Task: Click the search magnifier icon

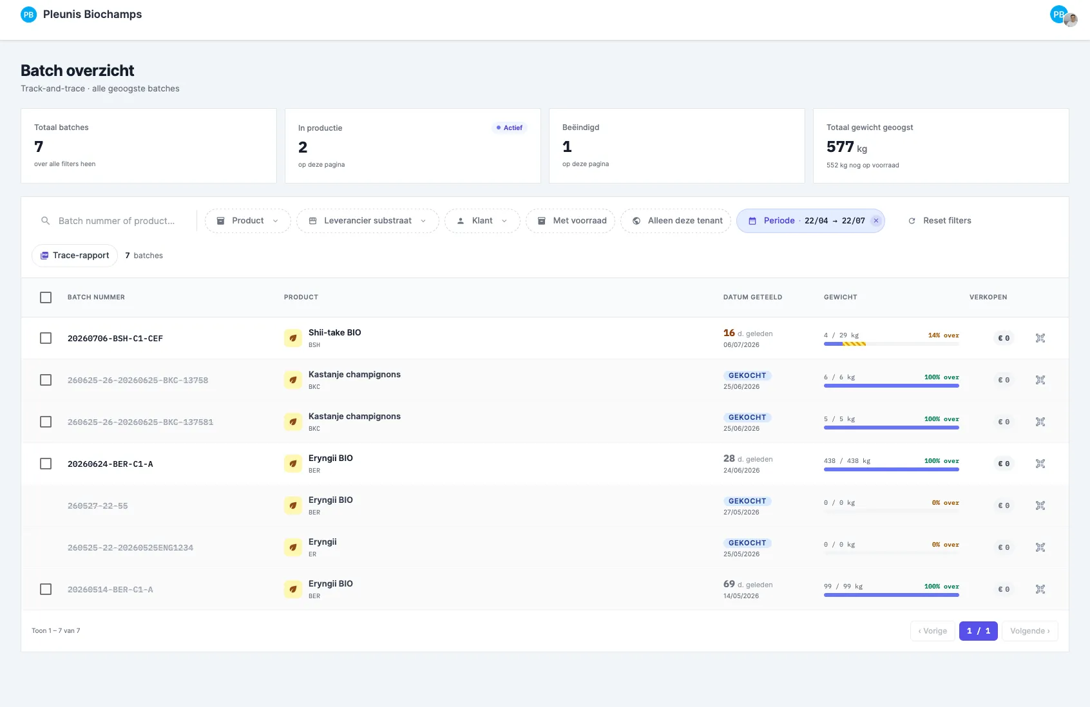Action: click(x=45, y=221)
